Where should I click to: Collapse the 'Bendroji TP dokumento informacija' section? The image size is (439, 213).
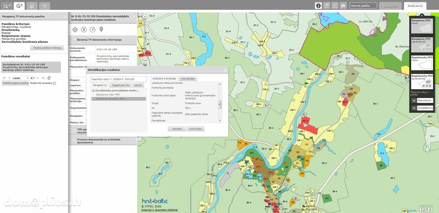pos(103,40)
